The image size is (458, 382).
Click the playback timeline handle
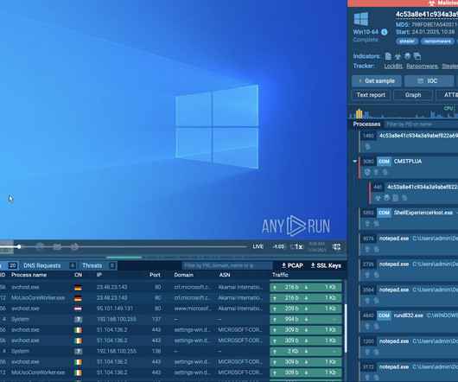click(19, 247)
